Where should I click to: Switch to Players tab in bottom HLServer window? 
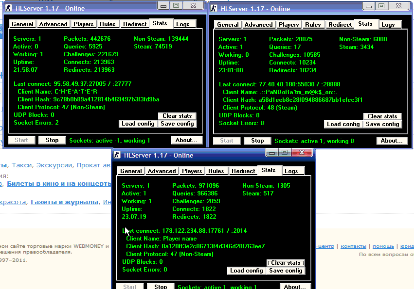(x=192, y=171)
